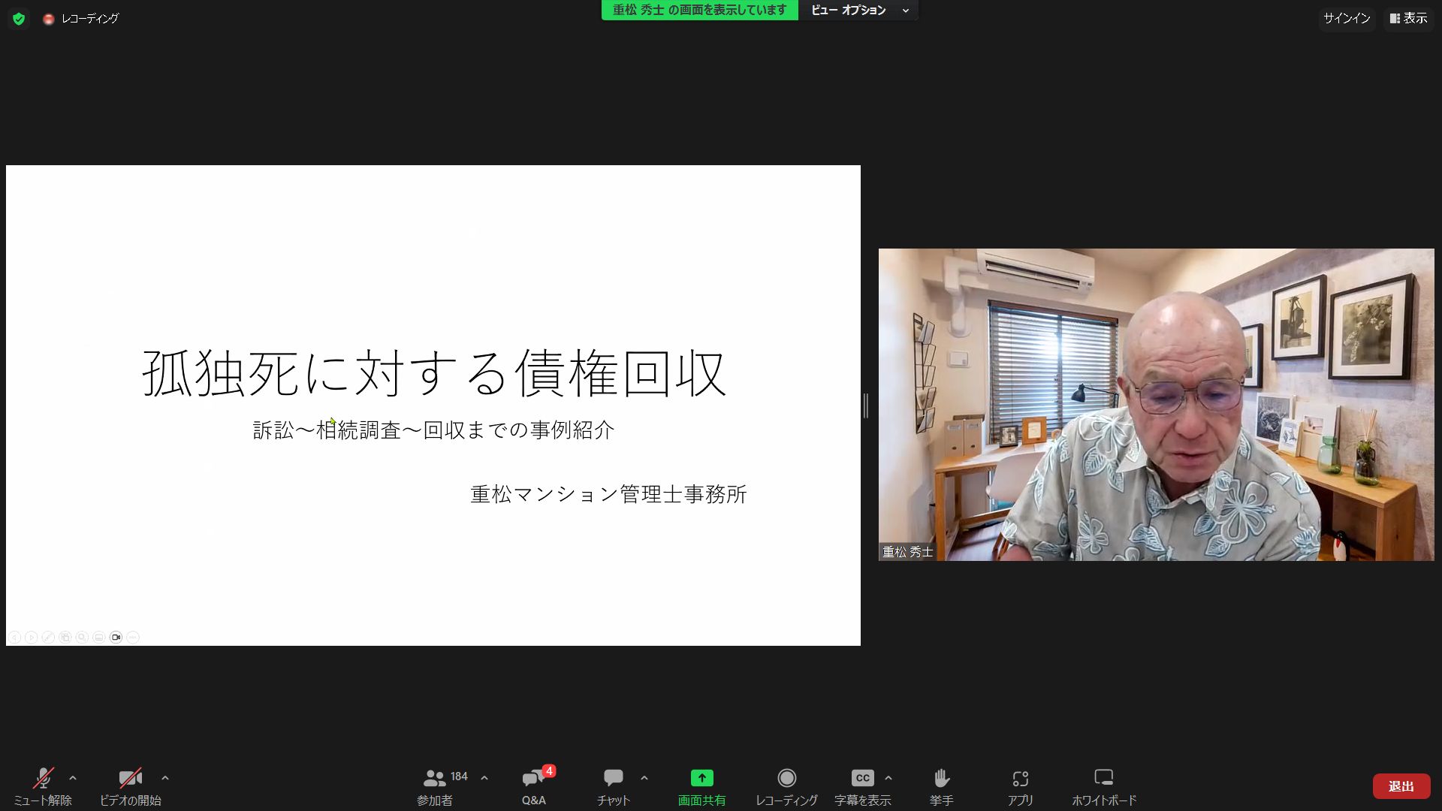Click the サインイン sign-in button
The width and height of the screenshot is (1442, 811).
pos(1347,18)
